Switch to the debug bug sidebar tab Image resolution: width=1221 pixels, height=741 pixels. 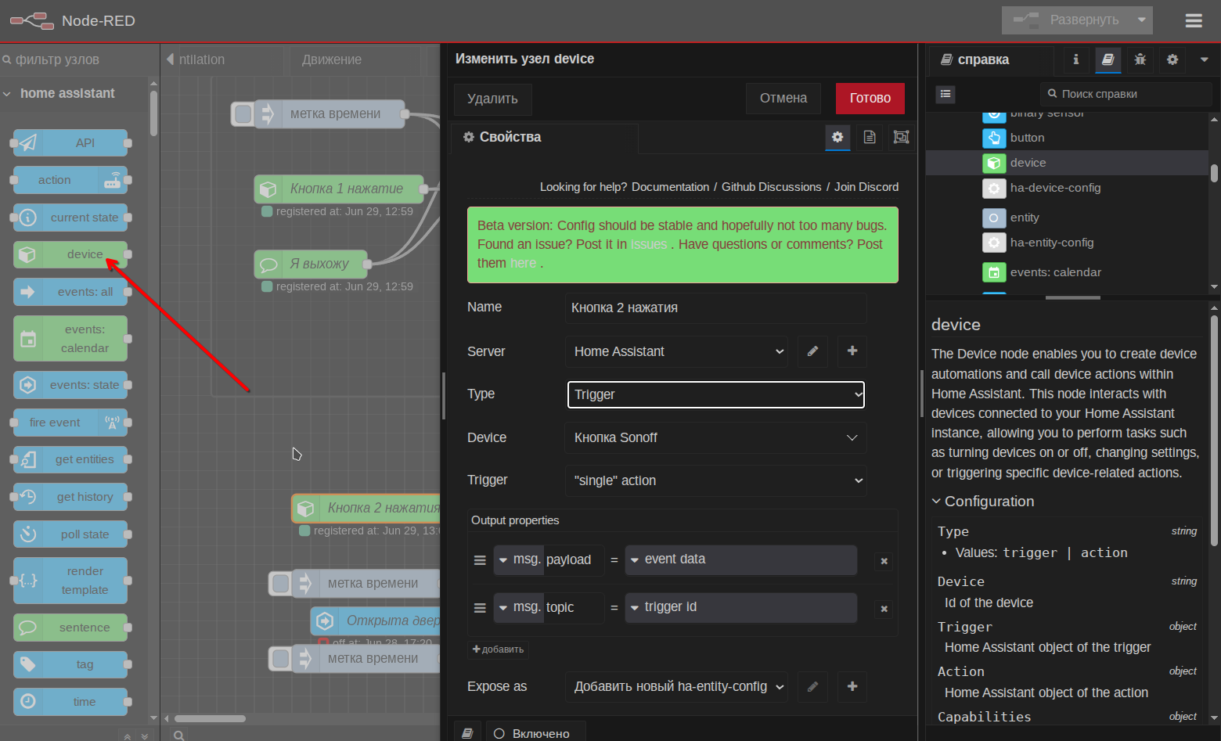tap(1140, 59)
